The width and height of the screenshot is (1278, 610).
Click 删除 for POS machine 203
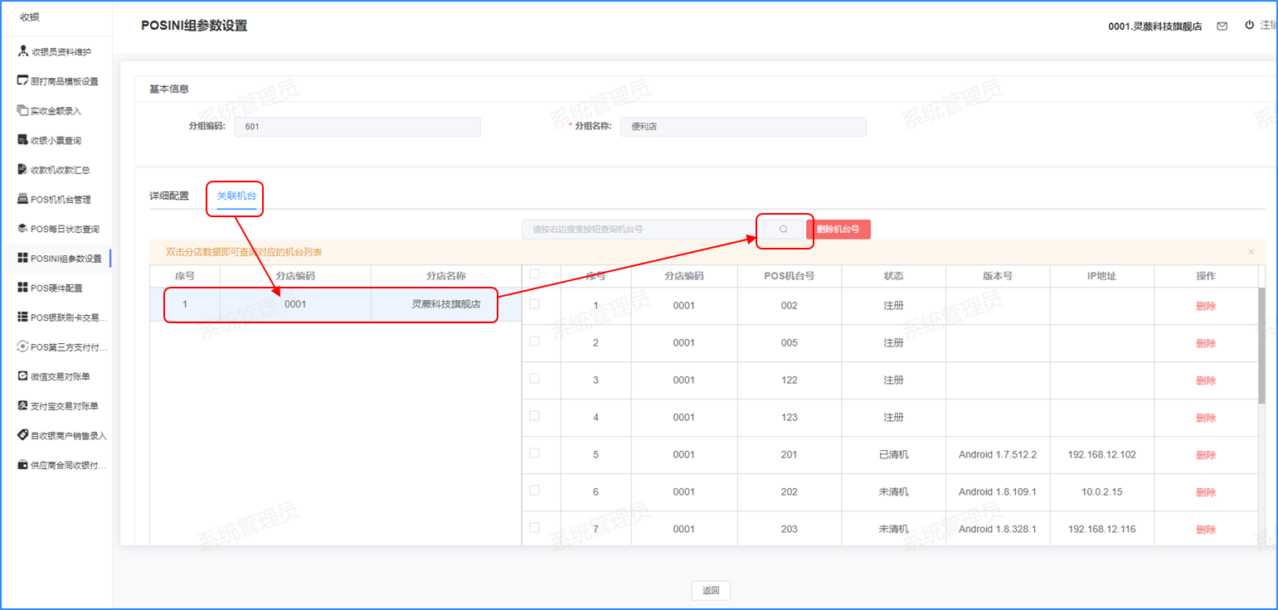click(1206, 530)
